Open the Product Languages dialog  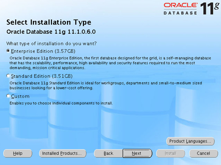[190, 141]
